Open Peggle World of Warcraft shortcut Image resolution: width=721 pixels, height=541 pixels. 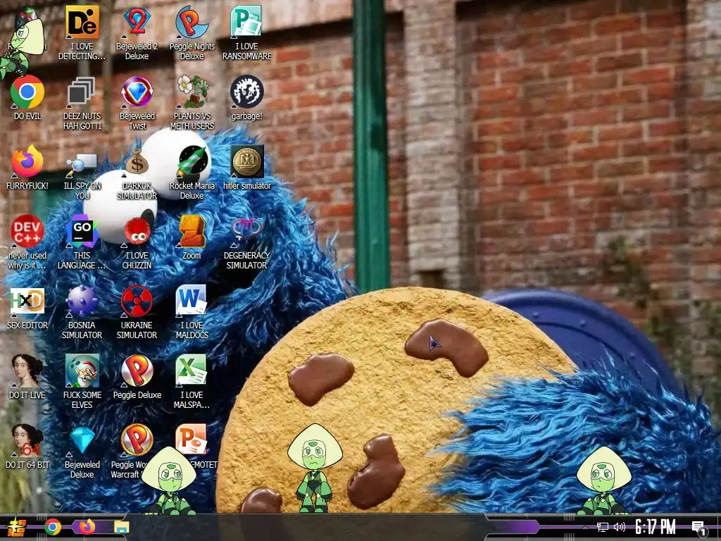point(137,441)
